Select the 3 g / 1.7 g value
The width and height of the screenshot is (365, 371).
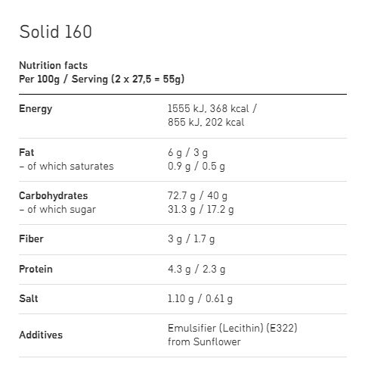[x=191, y=239]
